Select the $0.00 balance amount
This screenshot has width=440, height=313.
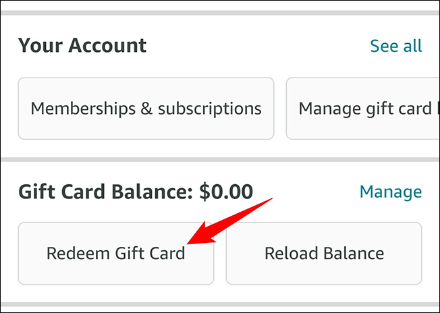(226, 192)
